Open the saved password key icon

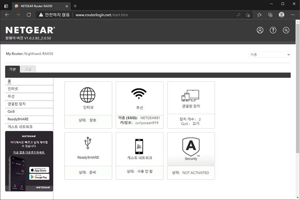[239, 15]
